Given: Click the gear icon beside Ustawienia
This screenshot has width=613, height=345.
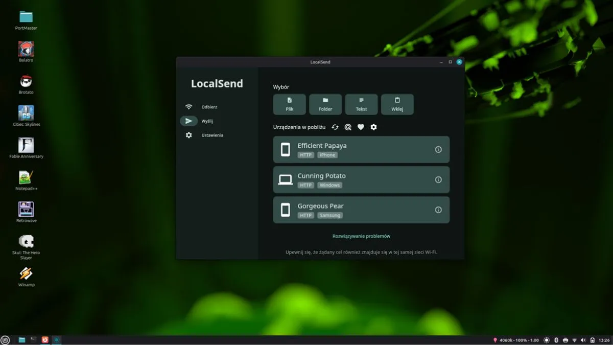Looking at the screenshot, I should coord(189,135).
